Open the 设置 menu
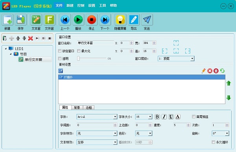This screenshot has width=236, height=152. coord(92,5)
